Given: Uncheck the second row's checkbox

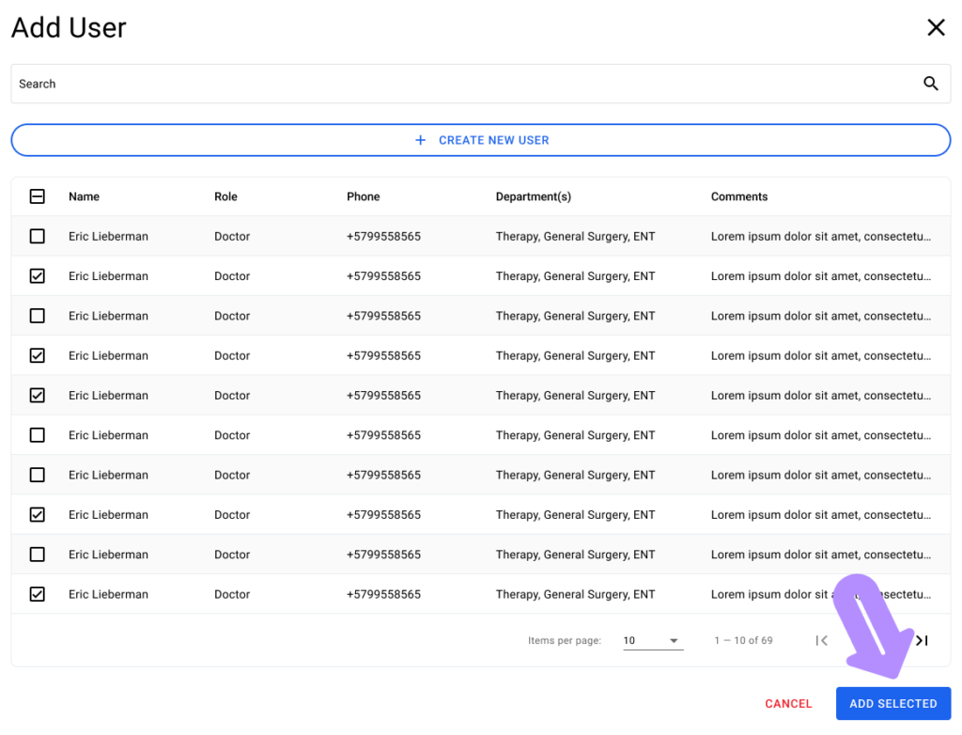Looking at the screenshot, I should pos(38,276).
